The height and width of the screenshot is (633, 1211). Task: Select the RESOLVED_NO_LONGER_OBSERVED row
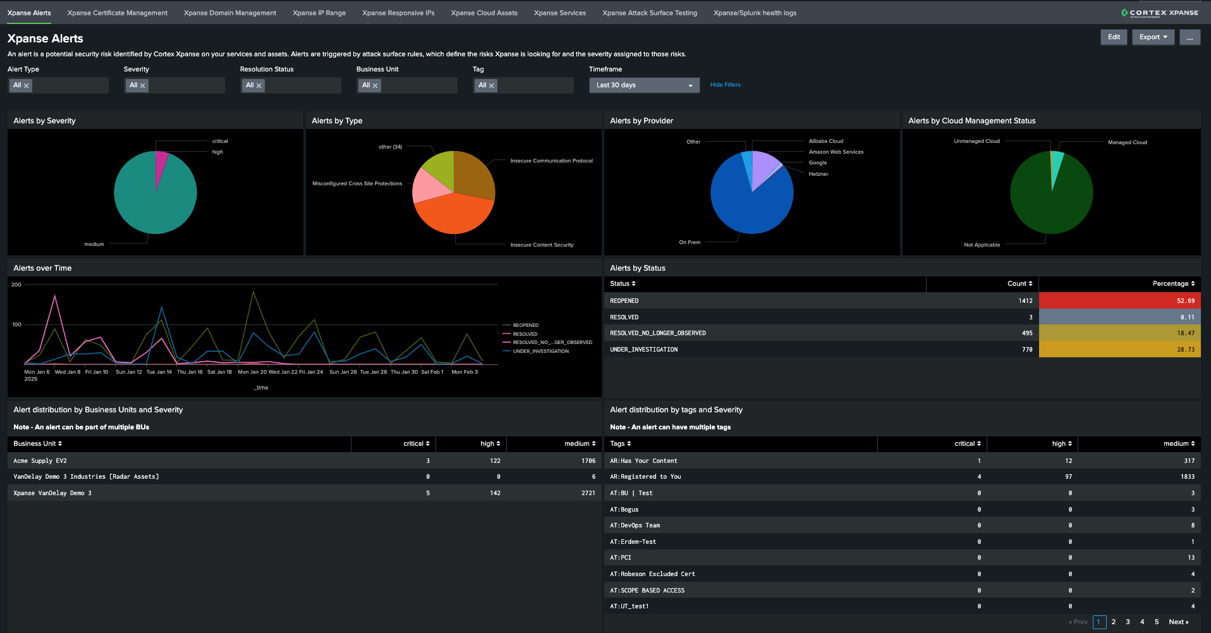(902, 333)
